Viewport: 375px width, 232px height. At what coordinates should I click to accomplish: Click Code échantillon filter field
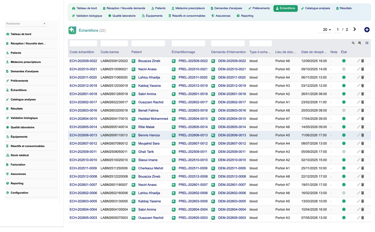[83, 43]
